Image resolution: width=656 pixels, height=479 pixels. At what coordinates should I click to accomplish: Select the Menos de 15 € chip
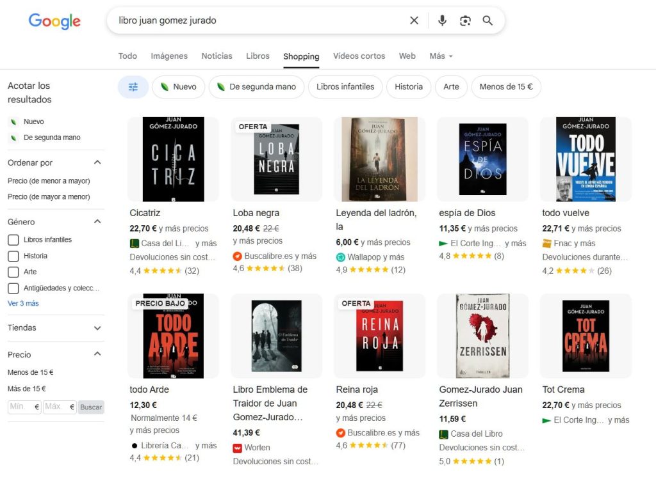tap(506, 87)
